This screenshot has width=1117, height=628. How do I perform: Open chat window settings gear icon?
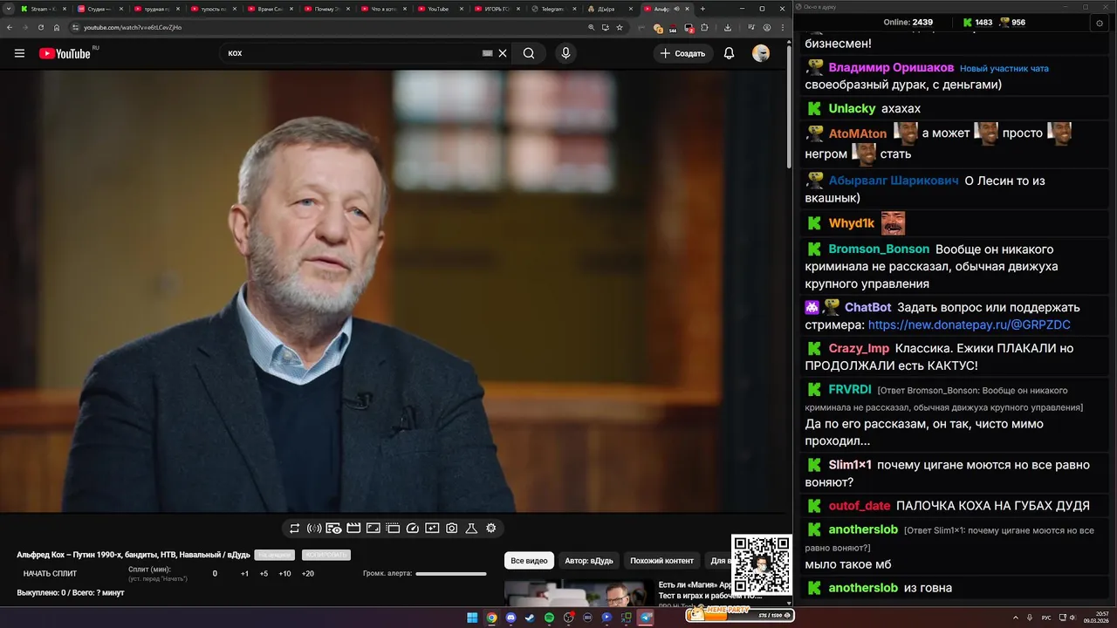[1099, 24]
